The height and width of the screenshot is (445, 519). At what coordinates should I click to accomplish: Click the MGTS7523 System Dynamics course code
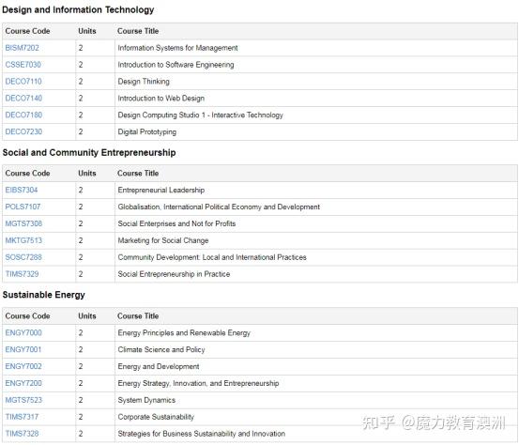point(23,400)
